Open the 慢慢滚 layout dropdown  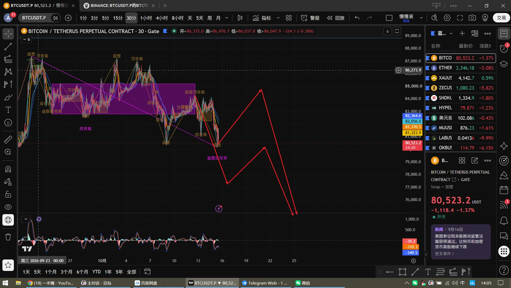click(x=421, y=18)
